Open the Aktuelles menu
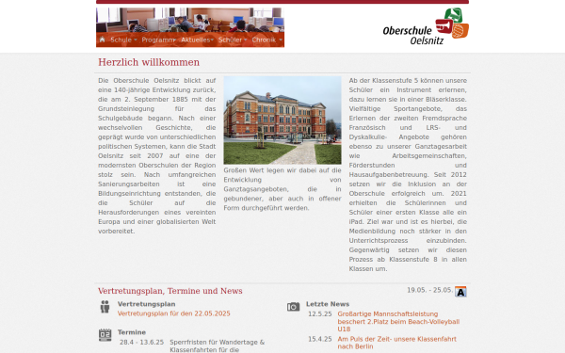 click(x=195, y=40)
